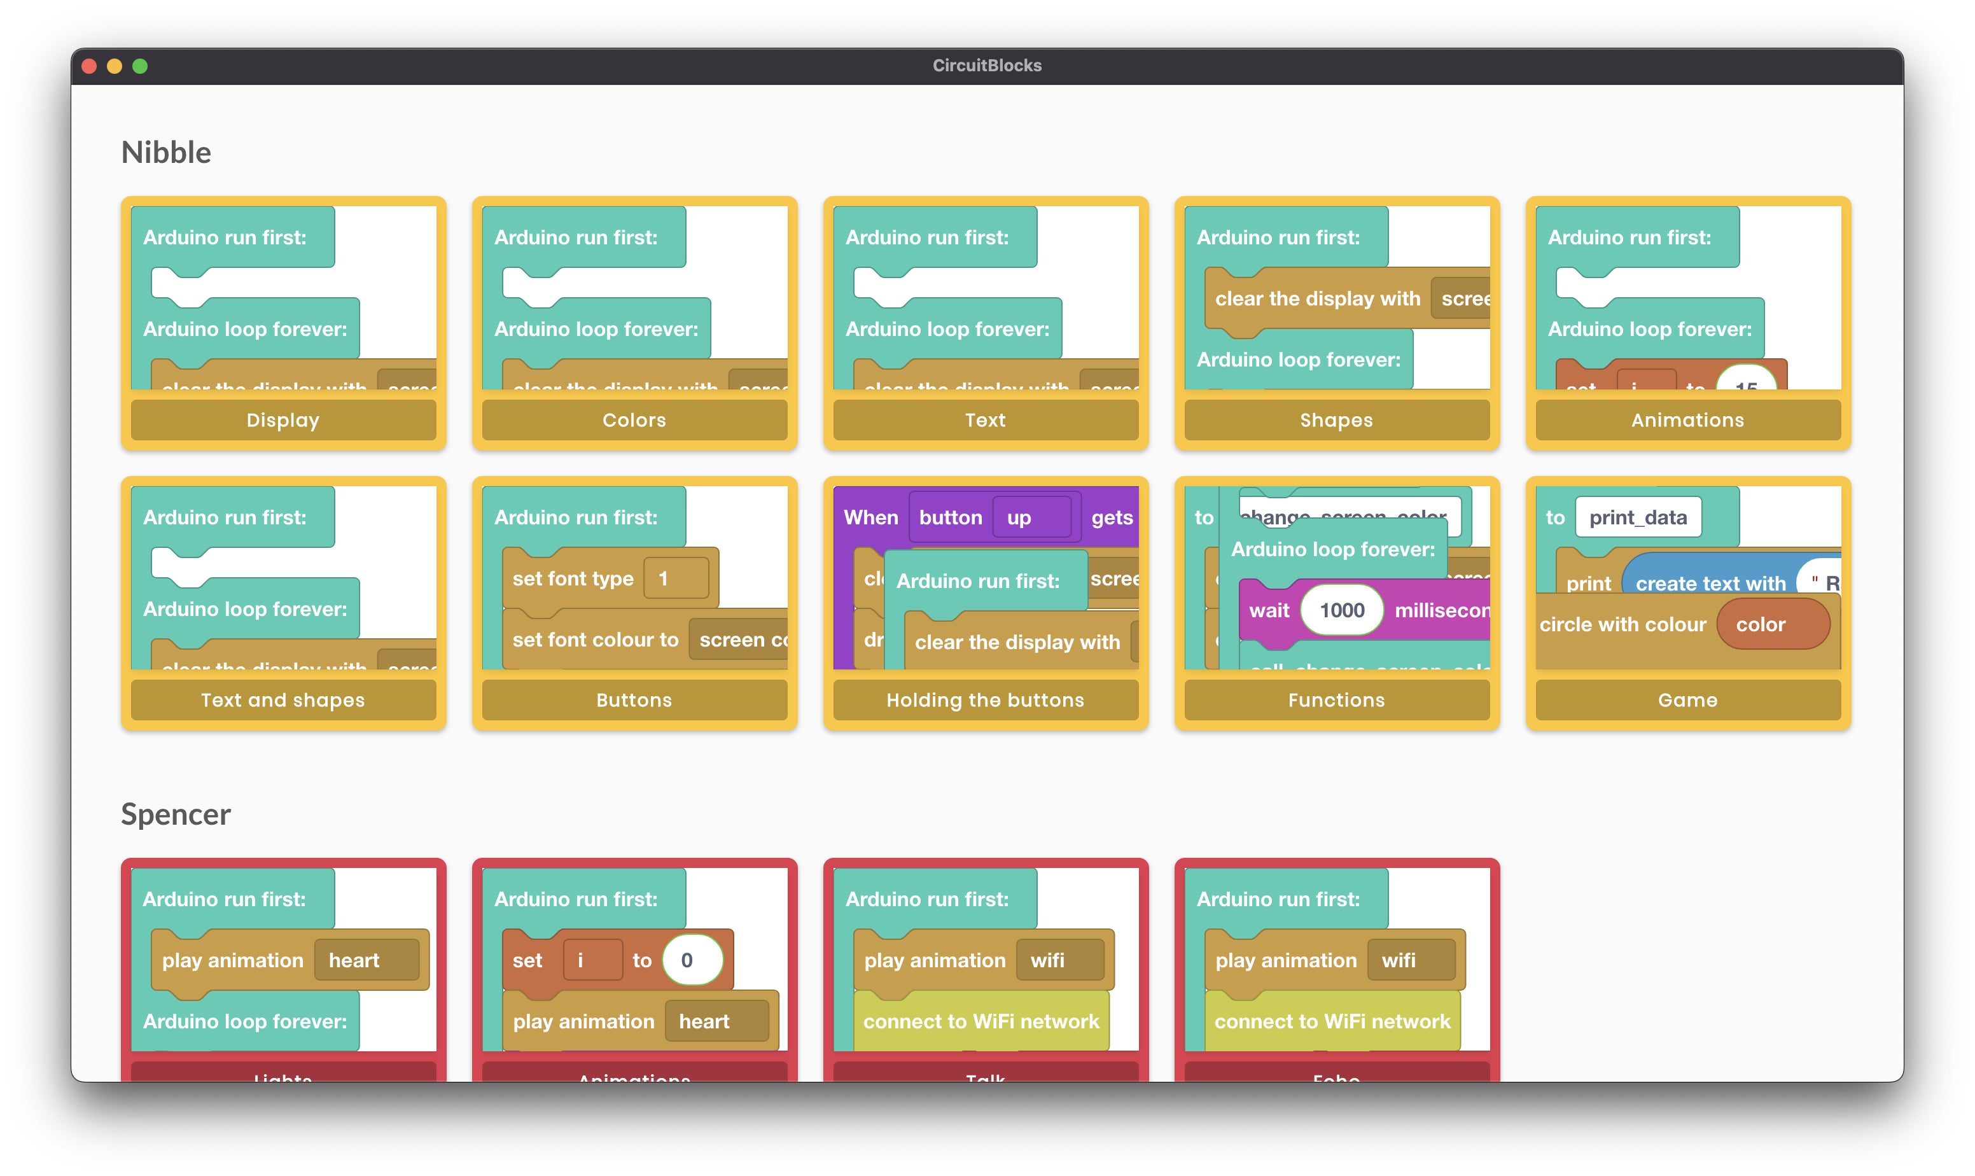Click the Colors example label
The height and width of the screenshot is (1176, 1975).
click(634, 419)
